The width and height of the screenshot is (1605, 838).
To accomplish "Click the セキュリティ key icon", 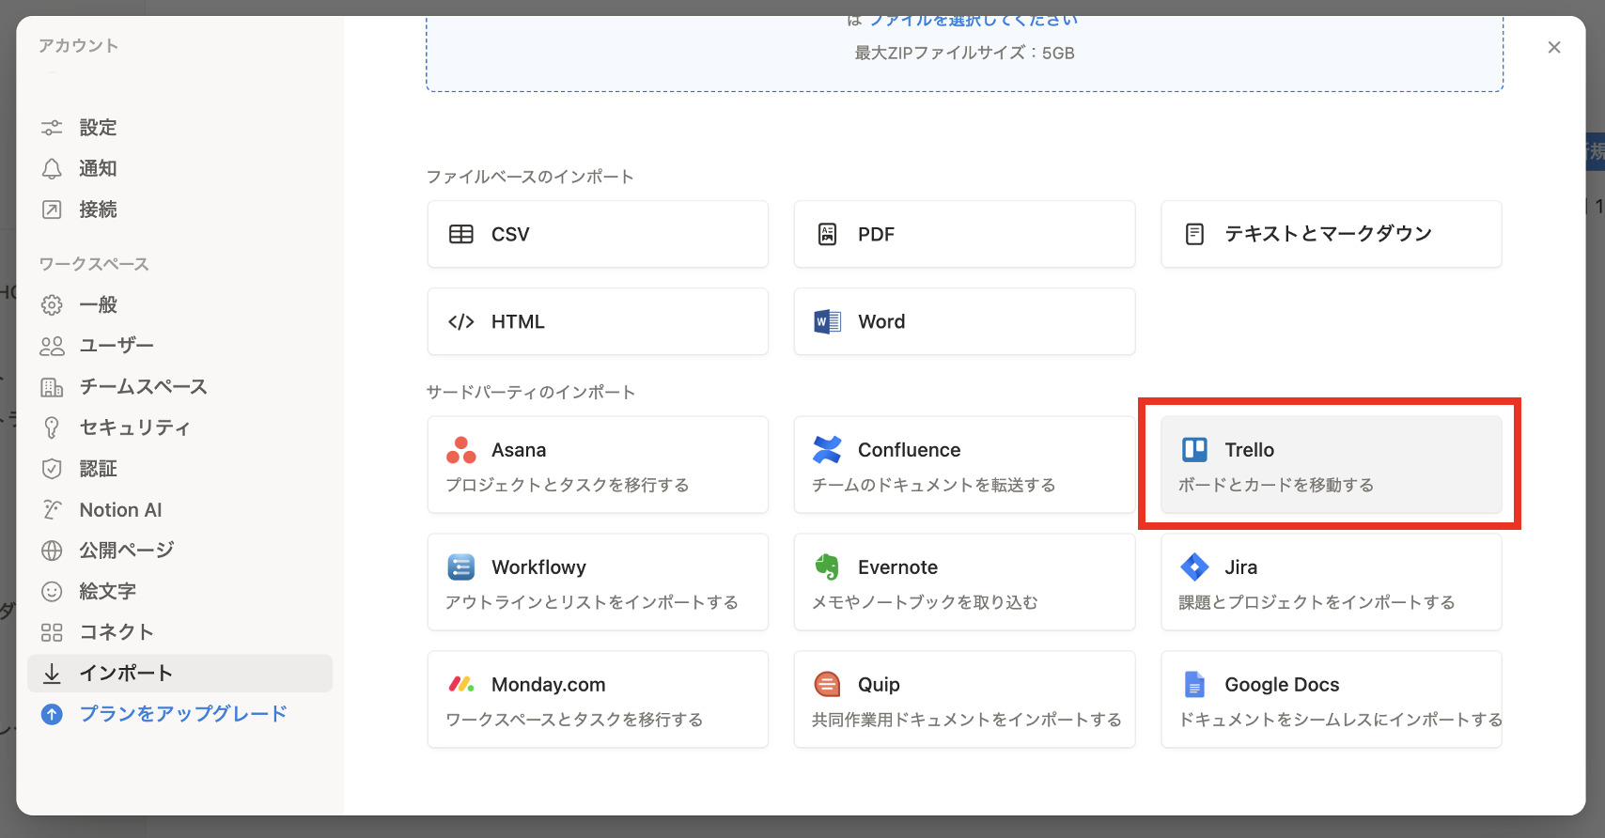I will click(x=52, y=427).
